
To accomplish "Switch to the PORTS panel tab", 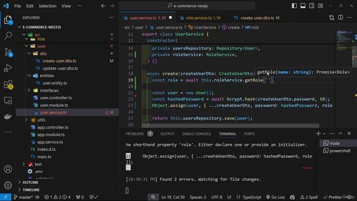I will click(x=249, y=134).
